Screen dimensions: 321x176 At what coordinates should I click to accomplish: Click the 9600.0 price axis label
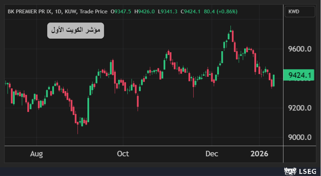click(x=299, y=49)
